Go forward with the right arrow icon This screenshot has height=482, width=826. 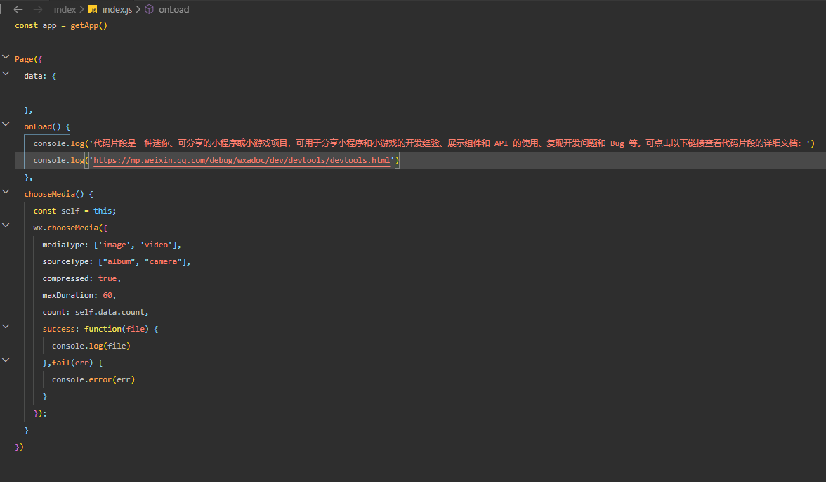[38, 9]
